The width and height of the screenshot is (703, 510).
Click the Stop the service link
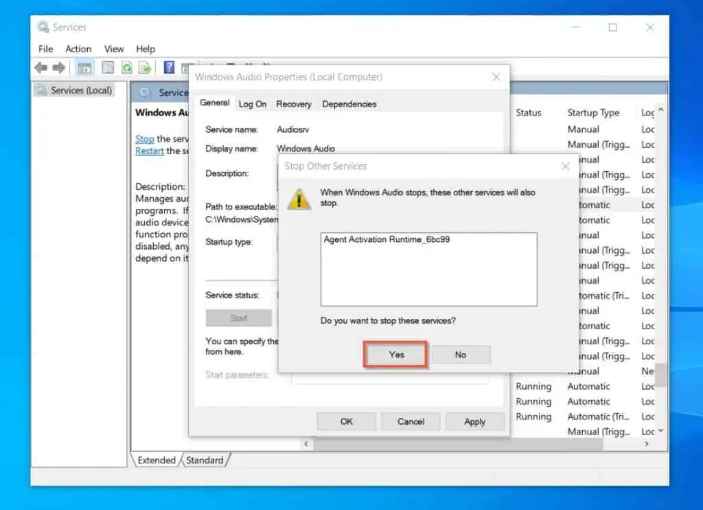click(145, 139)
